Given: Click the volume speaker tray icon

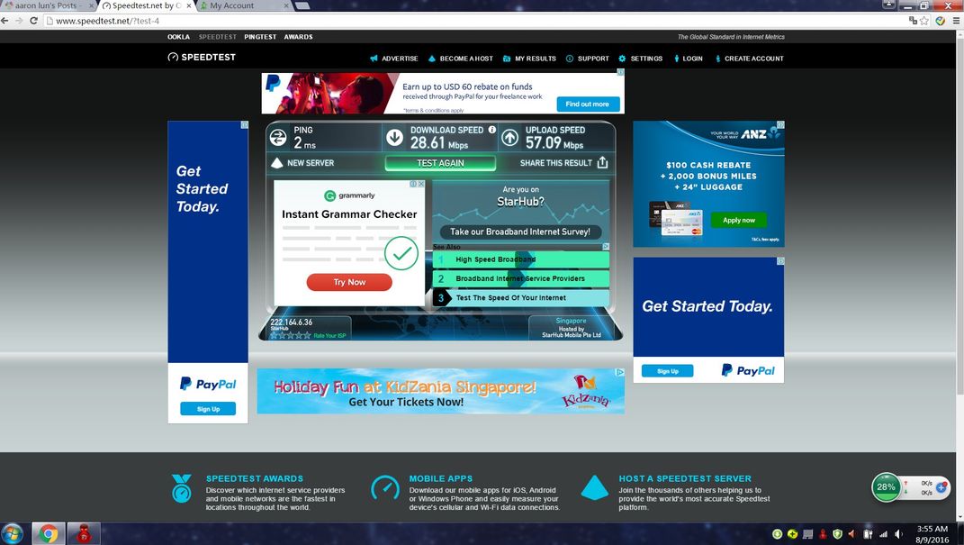Looking at the screenshot, I should point(898,534).
